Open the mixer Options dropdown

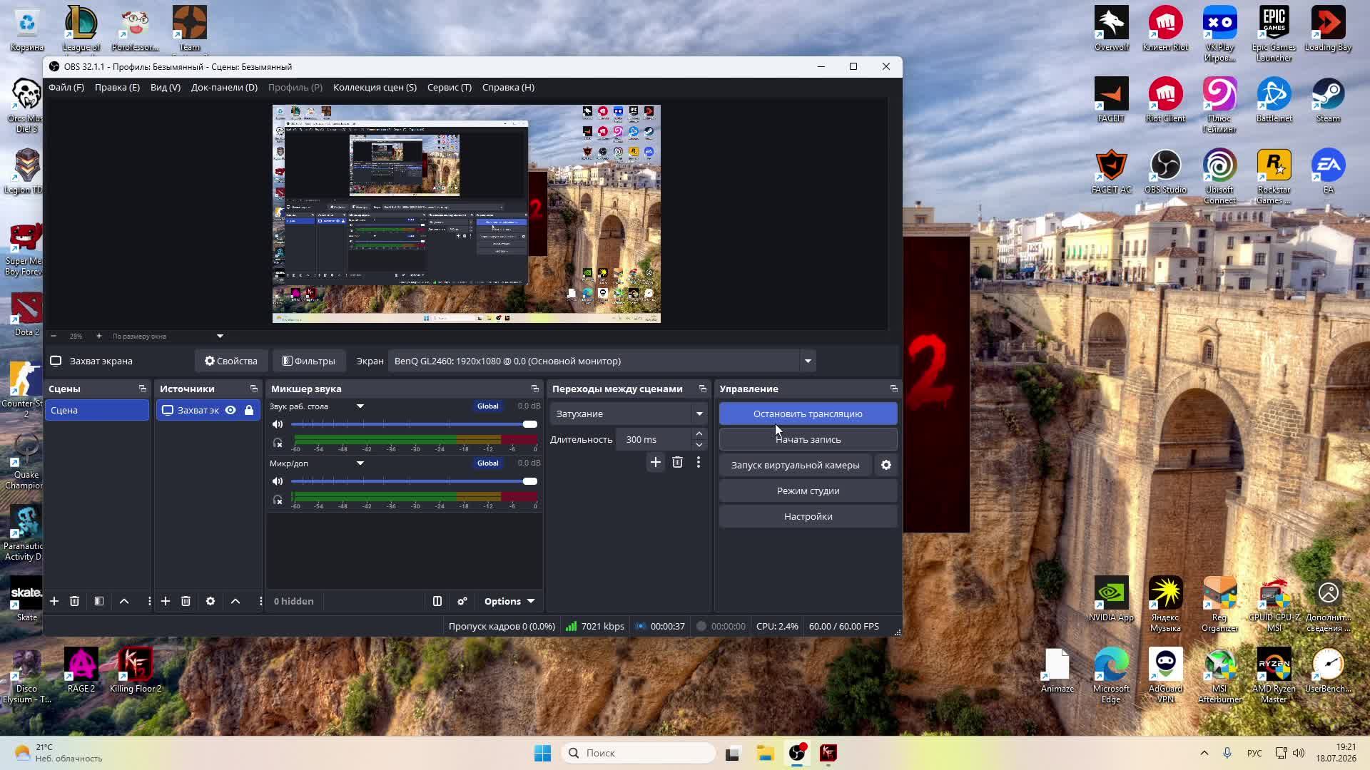(x=509, y=601)
